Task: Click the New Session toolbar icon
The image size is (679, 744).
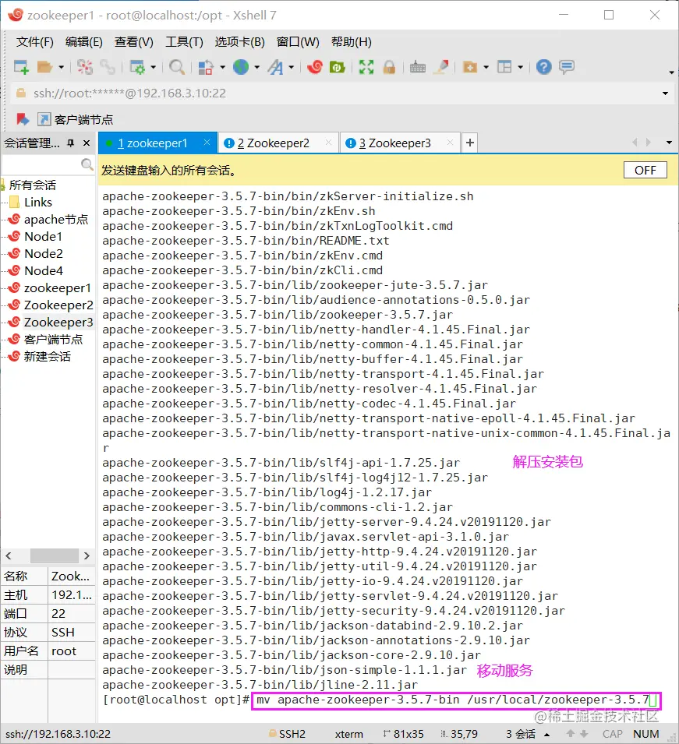Action: point(21,67)
